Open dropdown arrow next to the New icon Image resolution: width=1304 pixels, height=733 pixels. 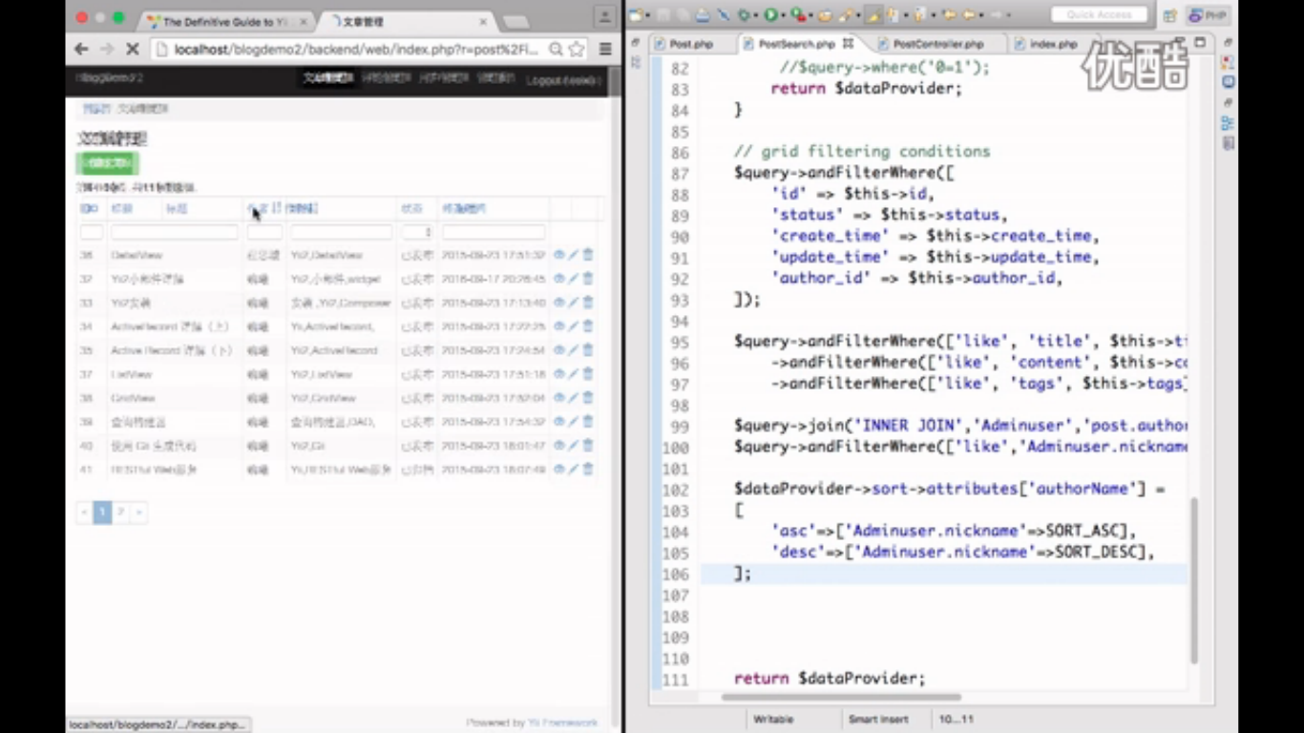[x=648, y=15]
